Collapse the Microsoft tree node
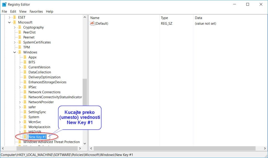The image size is (268, 158). [x=10, y=22]
